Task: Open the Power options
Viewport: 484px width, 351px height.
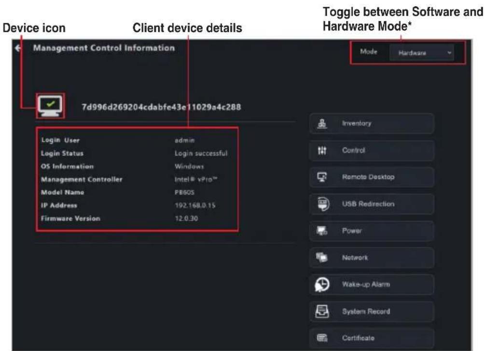Action: (x=372, y=231)
